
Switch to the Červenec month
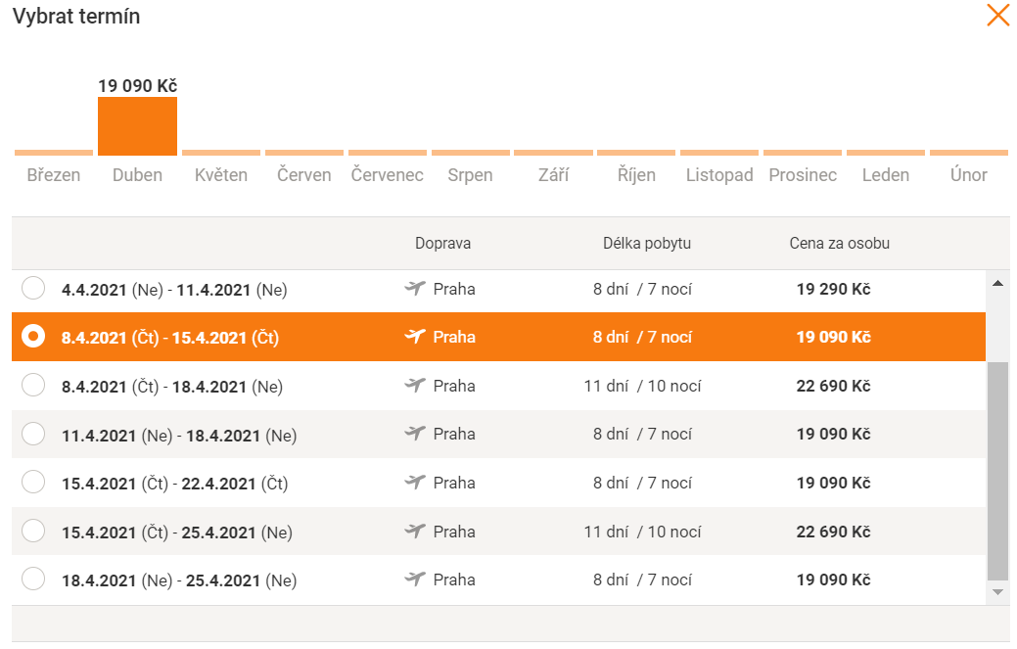point(388,175)
